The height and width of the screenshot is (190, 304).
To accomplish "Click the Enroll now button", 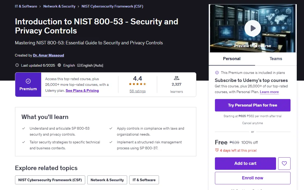I will point(252,178).
